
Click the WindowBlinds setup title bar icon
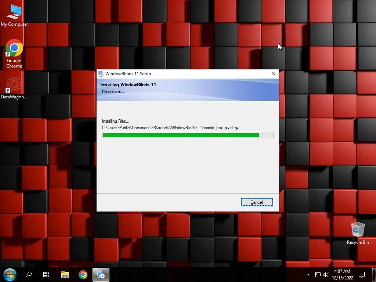[101, 74]
